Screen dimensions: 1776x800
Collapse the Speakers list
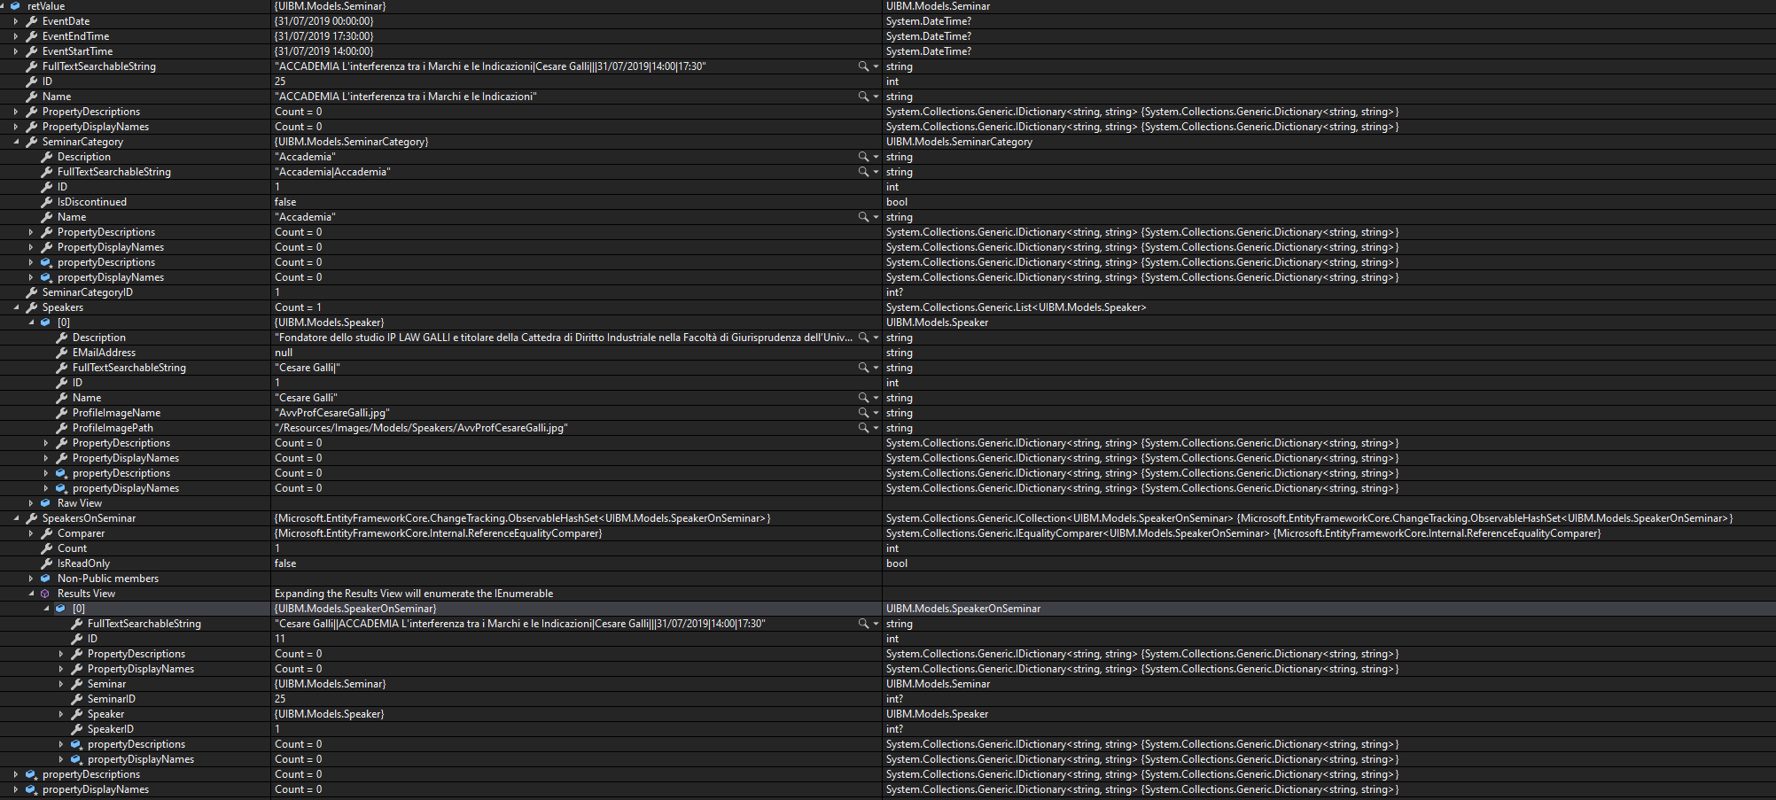pyautogui.click(x=17, y=307)
